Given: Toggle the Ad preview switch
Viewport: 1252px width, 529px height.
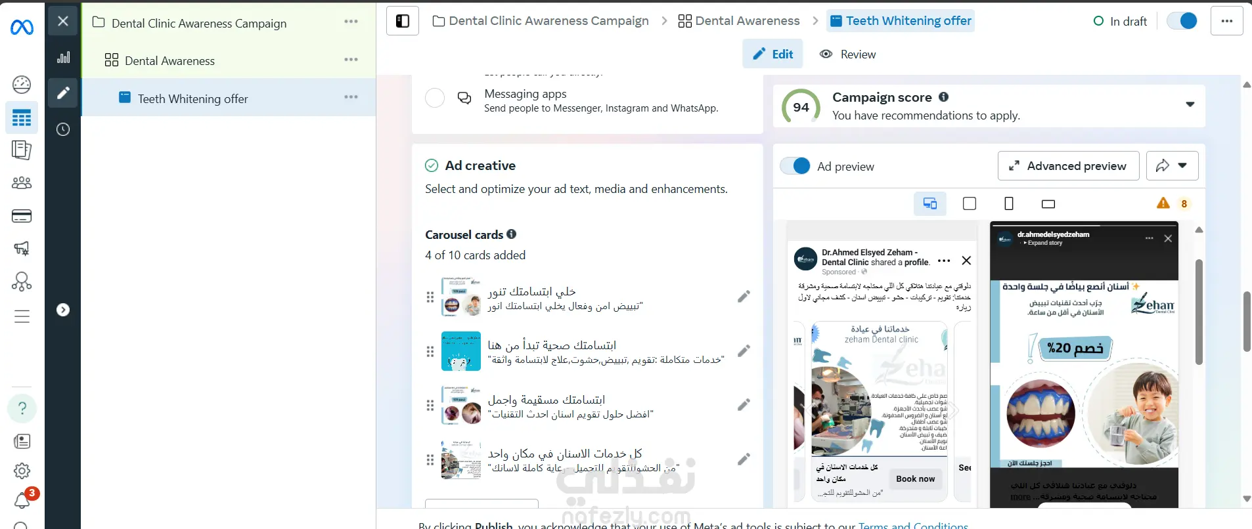Looking at the screenshot, I should pyautogui.click(x=795, y=166).
